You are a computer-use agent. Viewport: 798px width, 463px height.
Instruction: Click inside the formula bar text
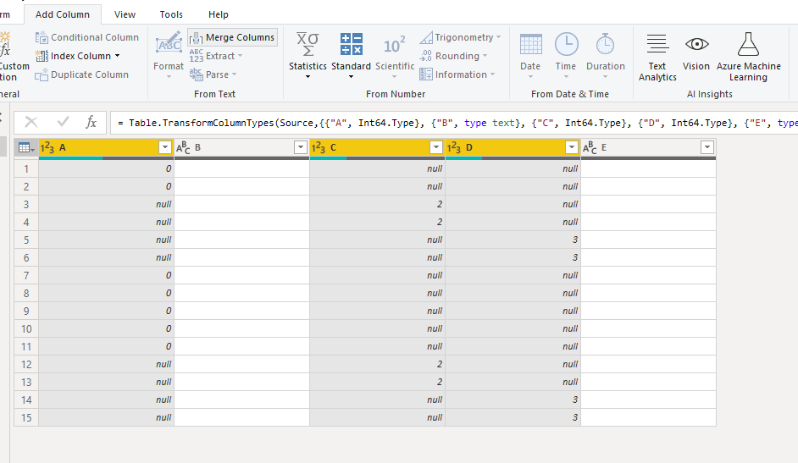[453, 123]
